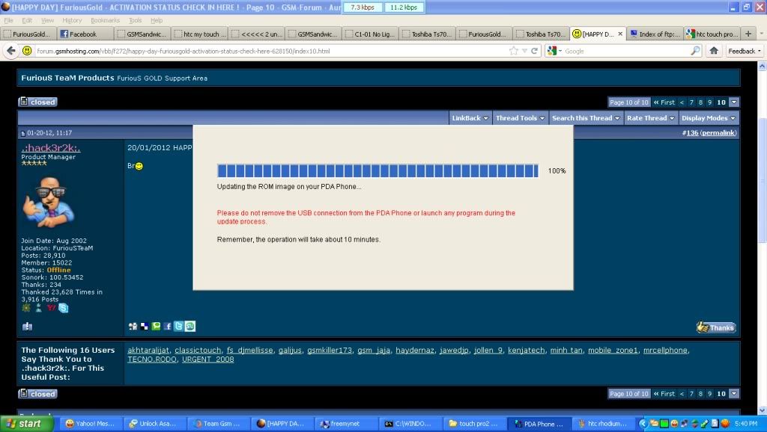Open Search this Thread dropdown

point(586,117)
